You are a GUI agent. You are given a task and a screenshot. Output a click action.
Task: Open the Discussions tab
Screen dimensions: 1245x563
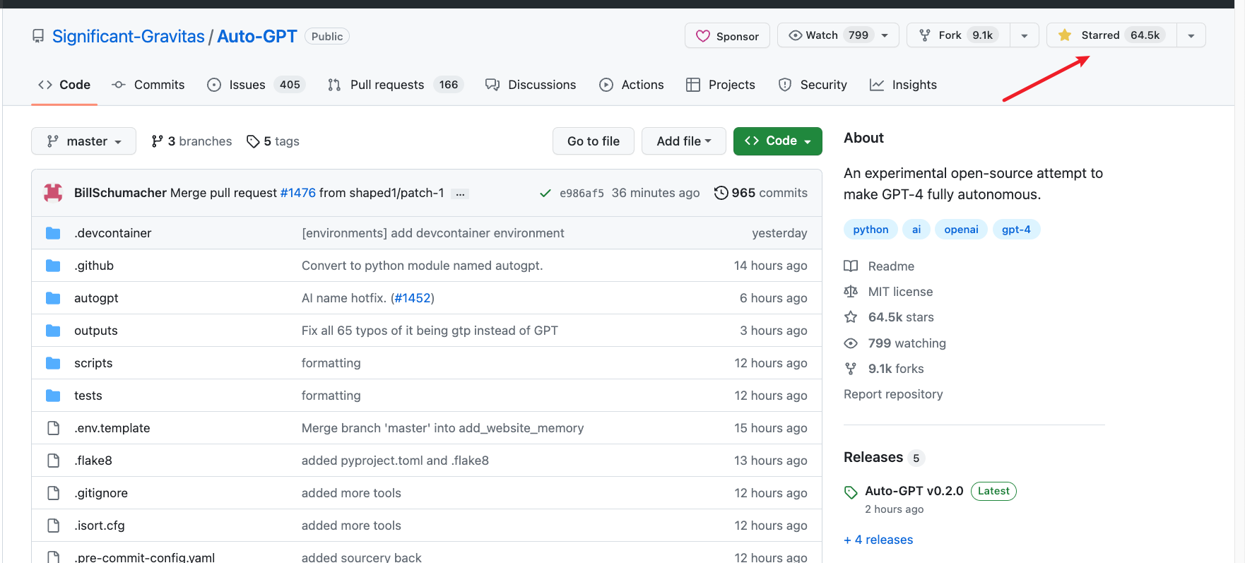pos(531,85)
